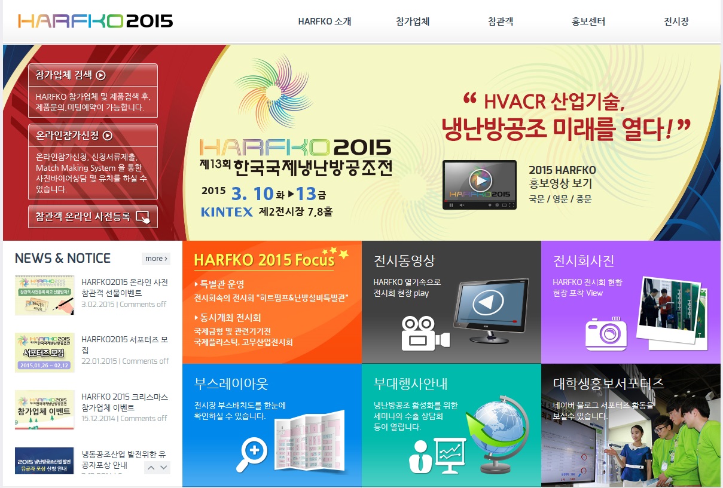Click the NEWS & NOTICE heading
Screen dimensions: 723x488
63,258
